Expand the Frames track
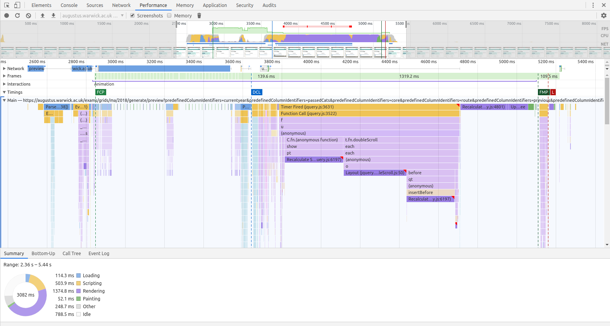 (4, 76)
